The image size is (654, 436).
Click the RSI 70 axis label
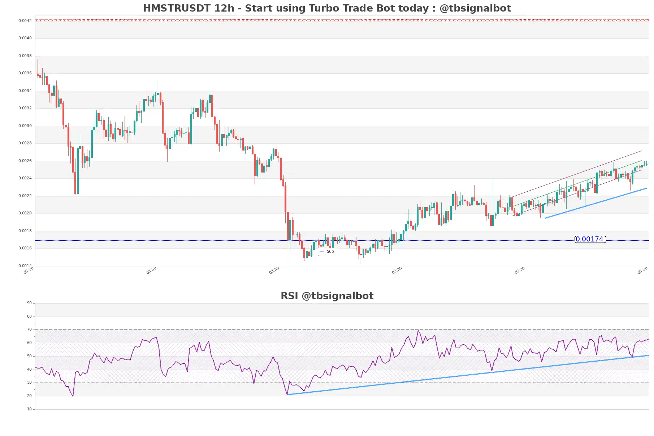pyautogui.click(x=29, y=329)
